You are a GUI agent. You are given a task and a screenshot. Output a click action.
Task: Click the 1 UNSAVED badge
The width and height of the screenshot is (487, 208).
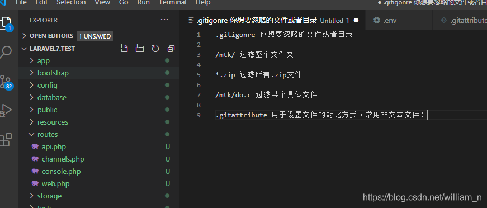(x=94, y=36)
